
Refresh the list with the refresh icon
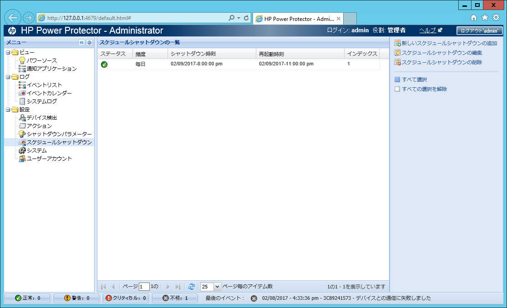click(192, 286)
